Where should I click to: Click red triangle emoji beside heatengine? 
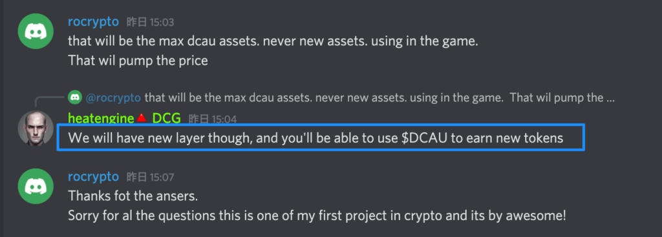point(142,119)
